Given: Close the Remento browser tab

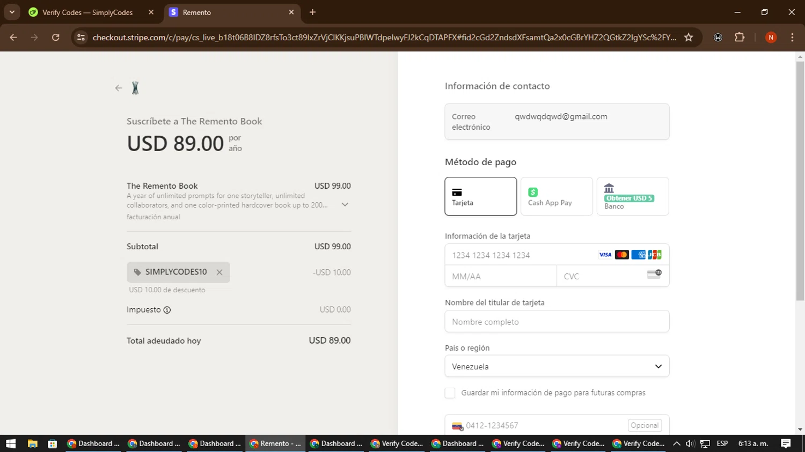Looking at the screenshot, I should point(291,12).
